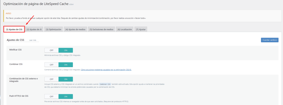The width and height of the screenshot is (283, 105).
Task: Switch to the Ajustar tab
Action: pyautogui.click(x=141, y=29)
